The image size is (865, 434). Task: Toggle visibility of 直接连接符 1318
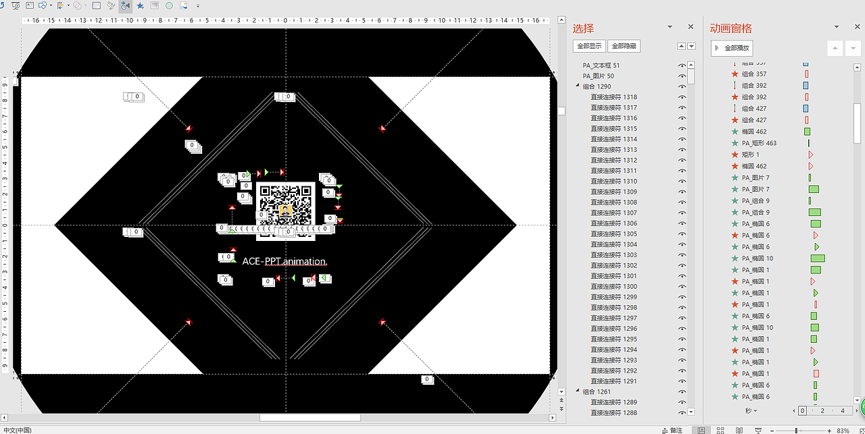pos(683,97)
